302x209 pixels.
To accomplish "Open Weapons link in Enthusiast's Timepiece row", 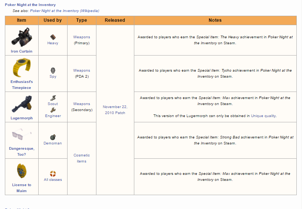I will [x=82, y=71].
